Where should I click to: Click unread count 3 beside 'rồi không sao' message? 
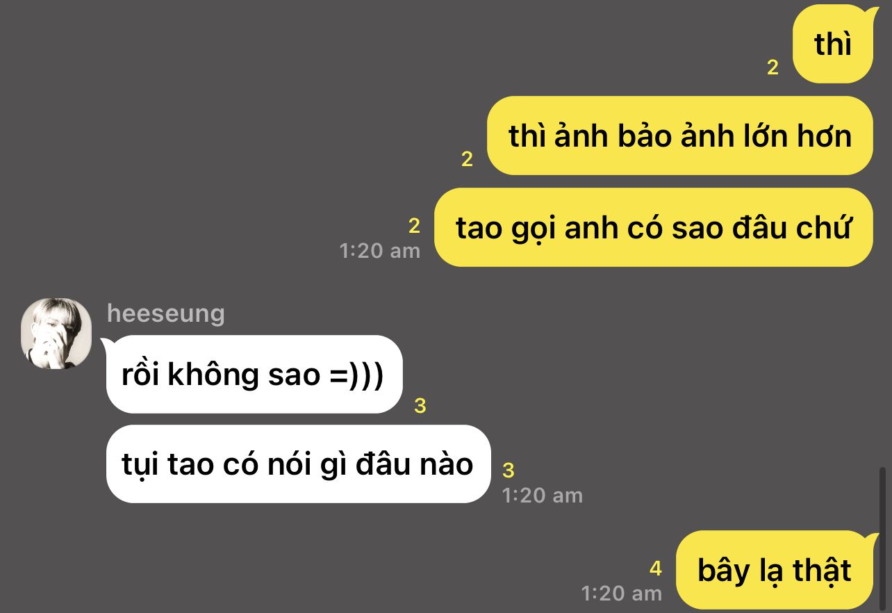pyautogui.click(x=420, y=406)
